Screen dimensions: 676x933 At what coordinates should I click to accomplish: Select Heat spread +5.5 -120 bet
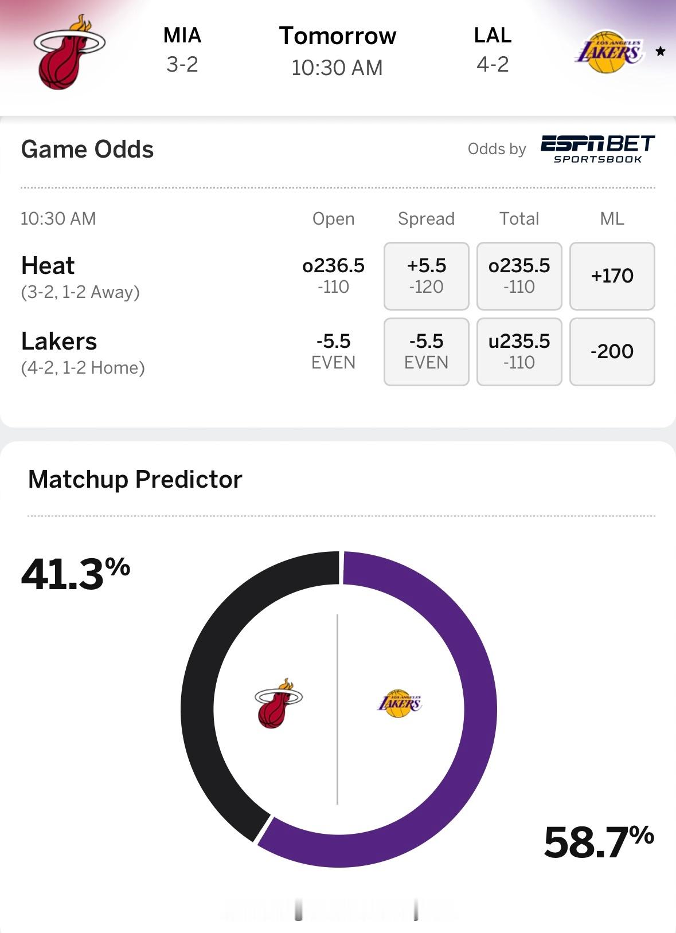tap(426, 276)
